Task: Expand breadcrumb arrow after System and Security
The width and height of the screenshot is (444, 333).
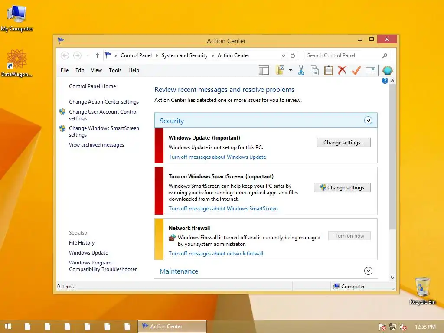Action: click(x=212, y=55)
